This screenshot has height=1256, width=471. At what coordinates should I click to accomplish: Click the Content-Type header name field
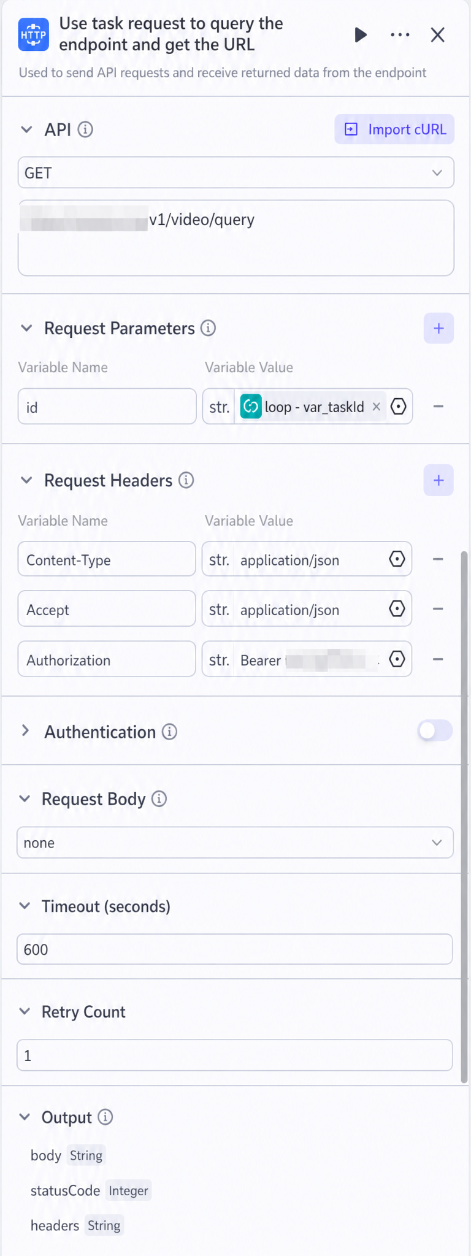coord(107,559)
